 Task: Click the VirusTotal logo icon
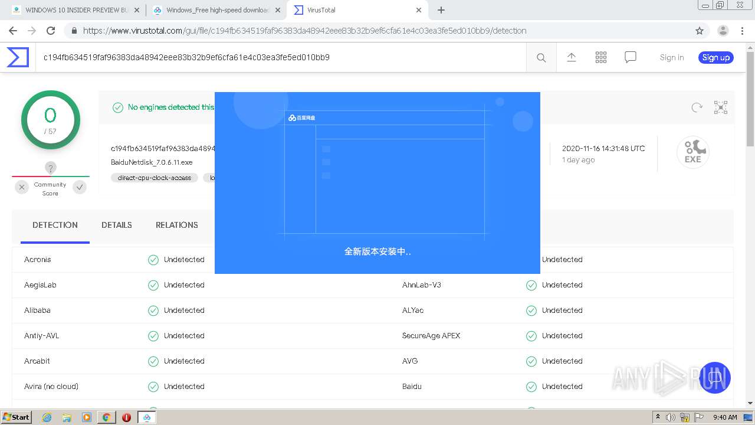coord(18,57)
